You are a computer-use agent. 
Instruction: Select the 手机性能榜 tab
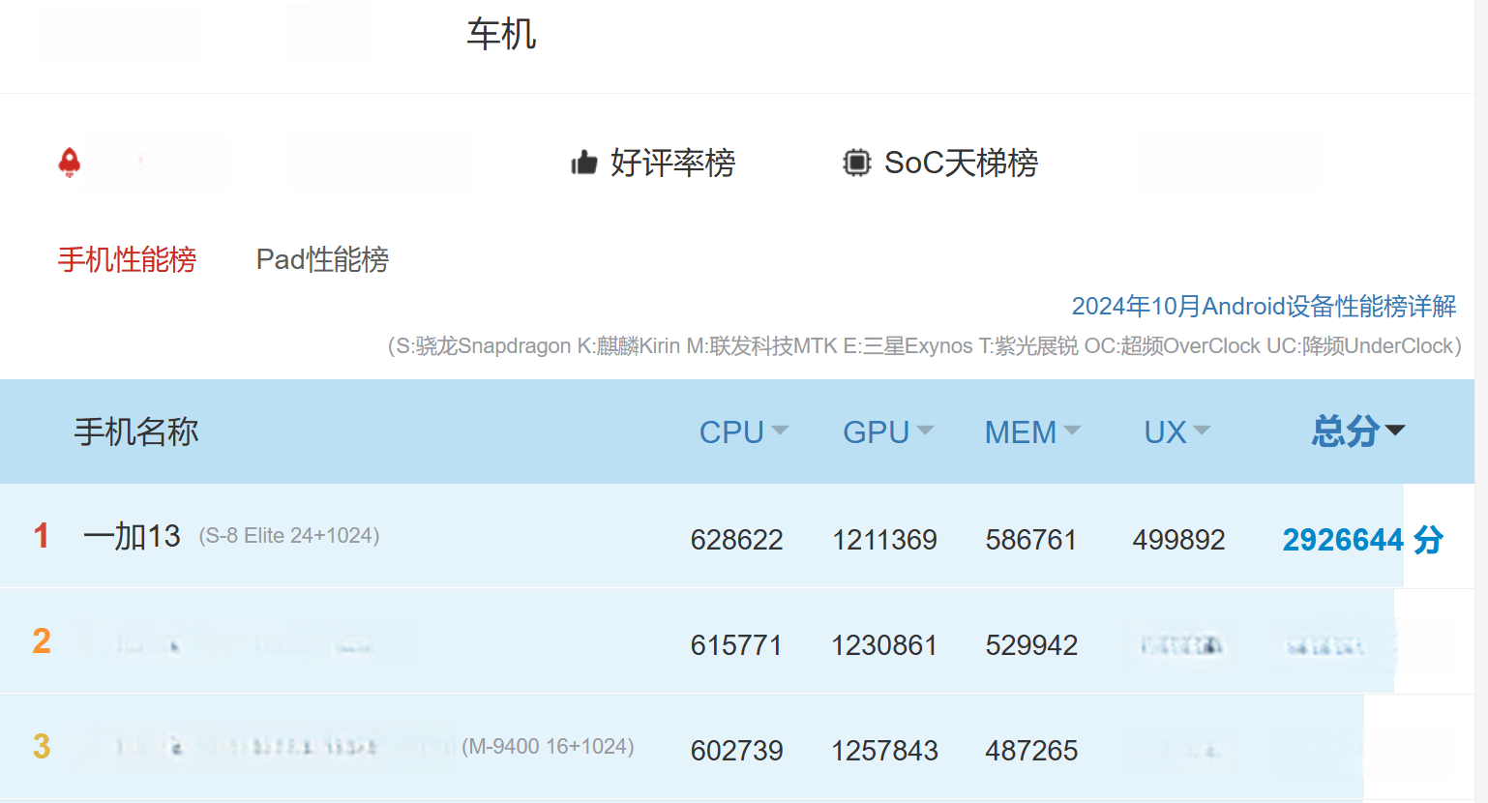[127, 259]
